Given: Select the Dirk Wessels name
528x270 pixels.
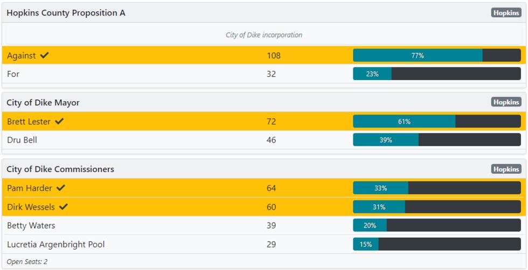Looking at the screenshot, I should [31, 207].
